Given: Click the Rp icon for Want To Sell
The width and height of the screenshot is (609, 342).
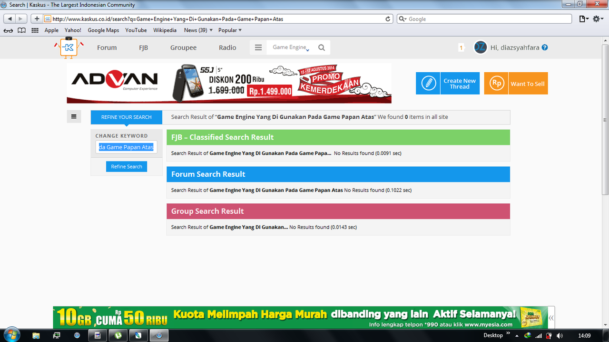Looking at the screenshot, I should coord(496,83).
